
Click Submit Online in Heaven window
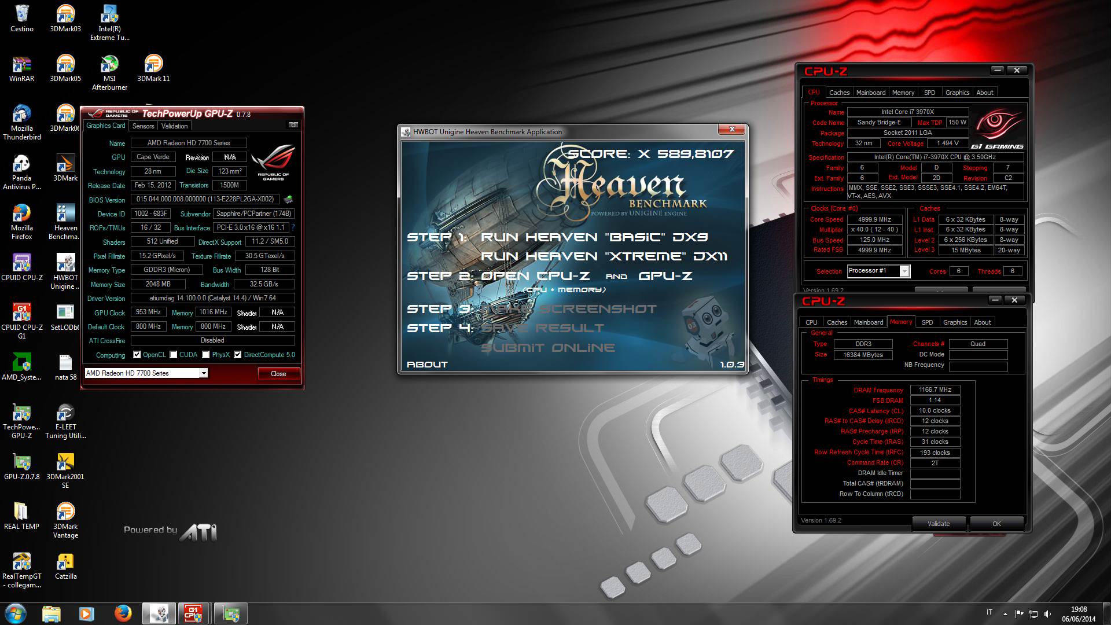548,348
